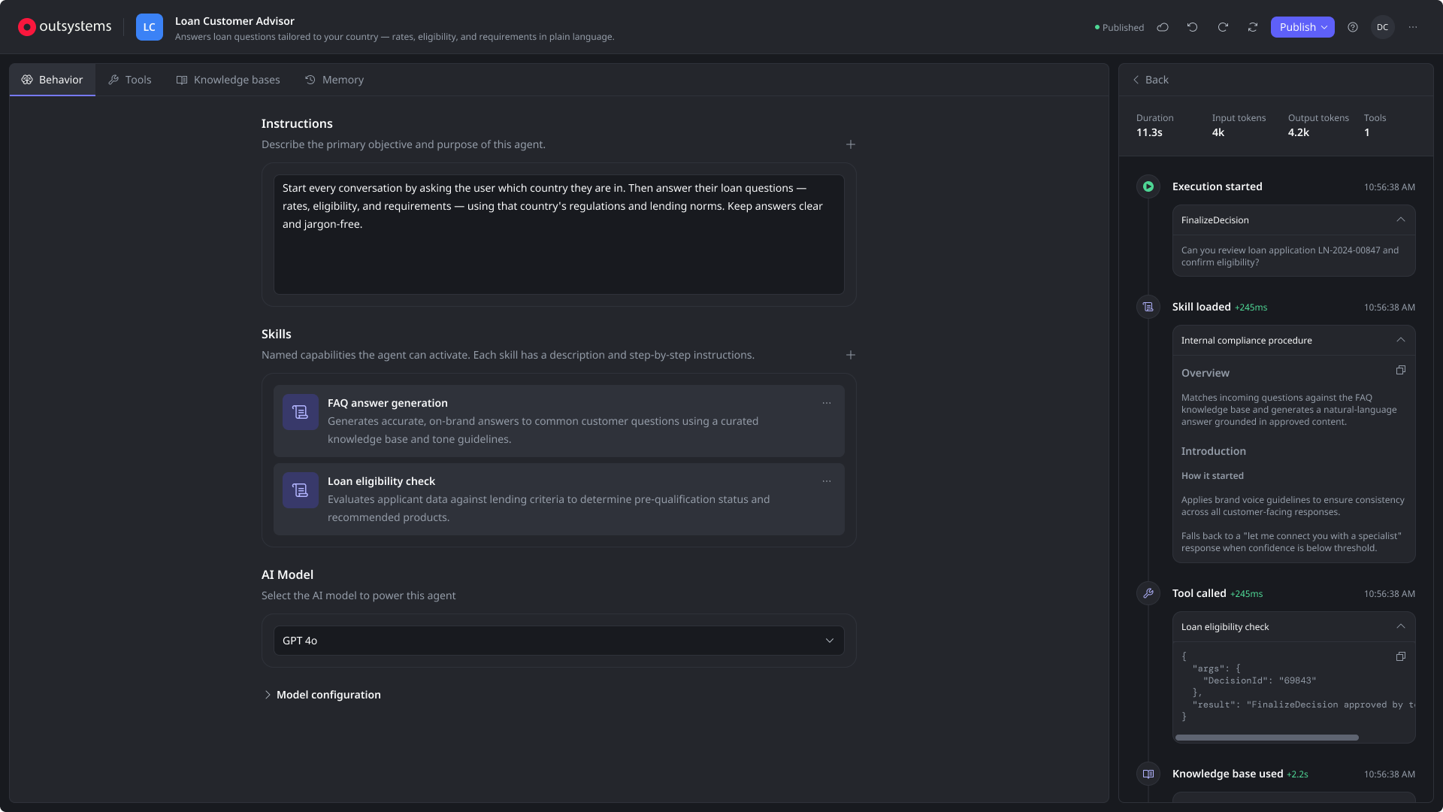
Task: Click the refresh icon in header
Action: tap(1253, 27)
